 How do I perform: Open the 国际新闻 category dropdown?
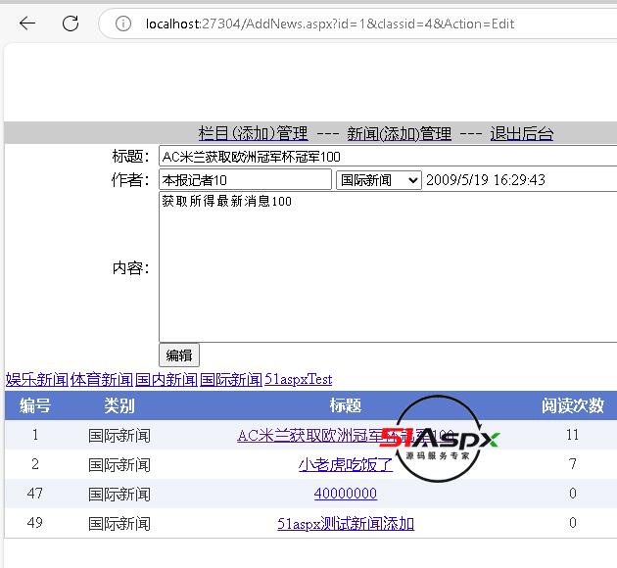(x=379, y=180)
